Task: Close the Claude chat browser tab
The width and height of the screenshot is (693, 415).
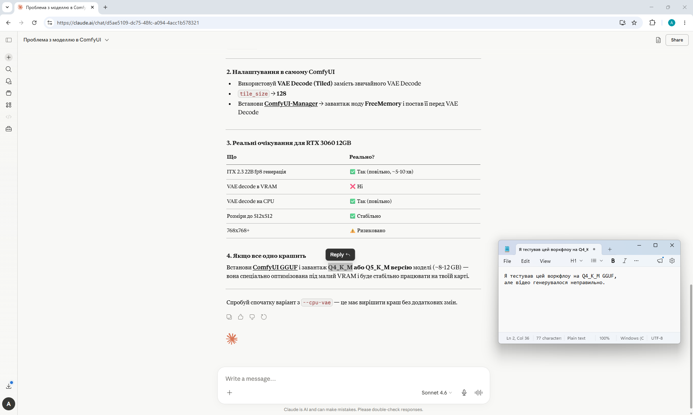Action: click(x=92, y=7)
